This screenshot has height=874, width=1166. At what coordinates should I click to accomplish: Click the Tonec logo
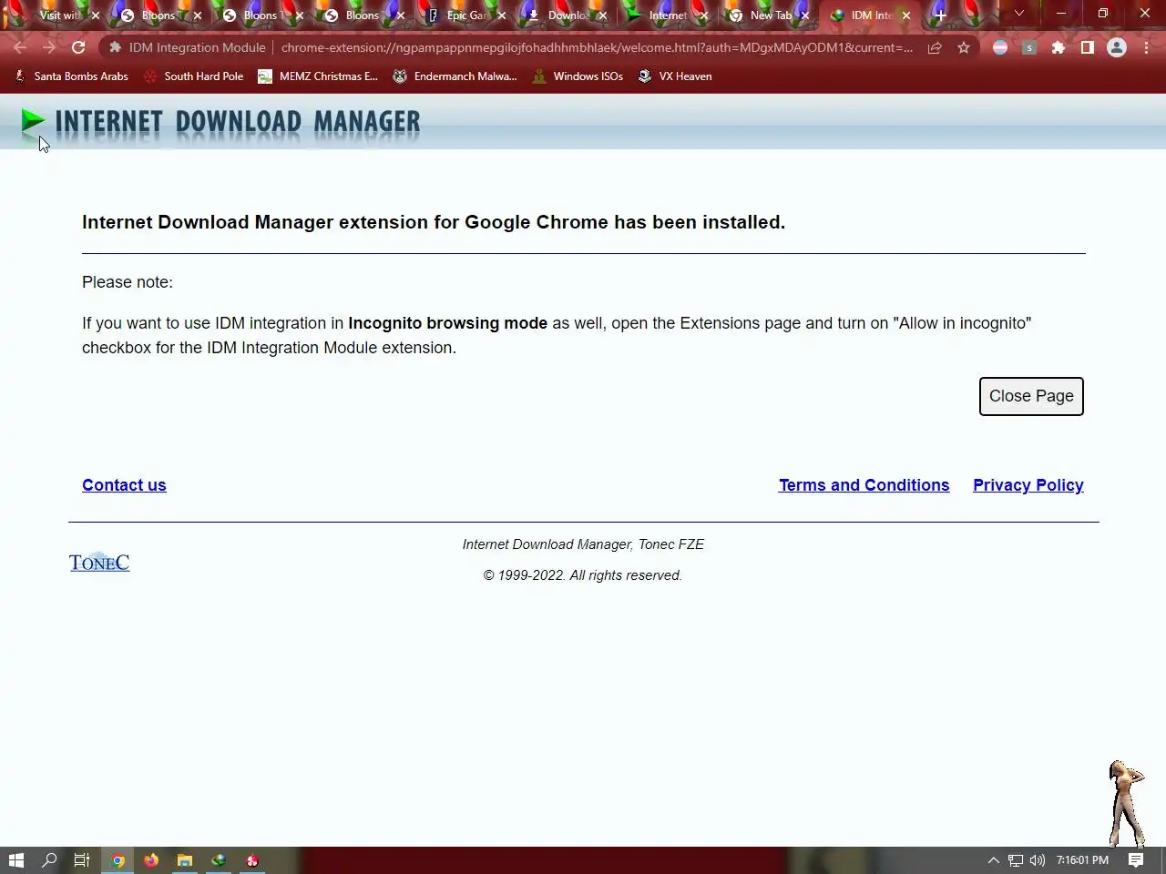(99, 562)
